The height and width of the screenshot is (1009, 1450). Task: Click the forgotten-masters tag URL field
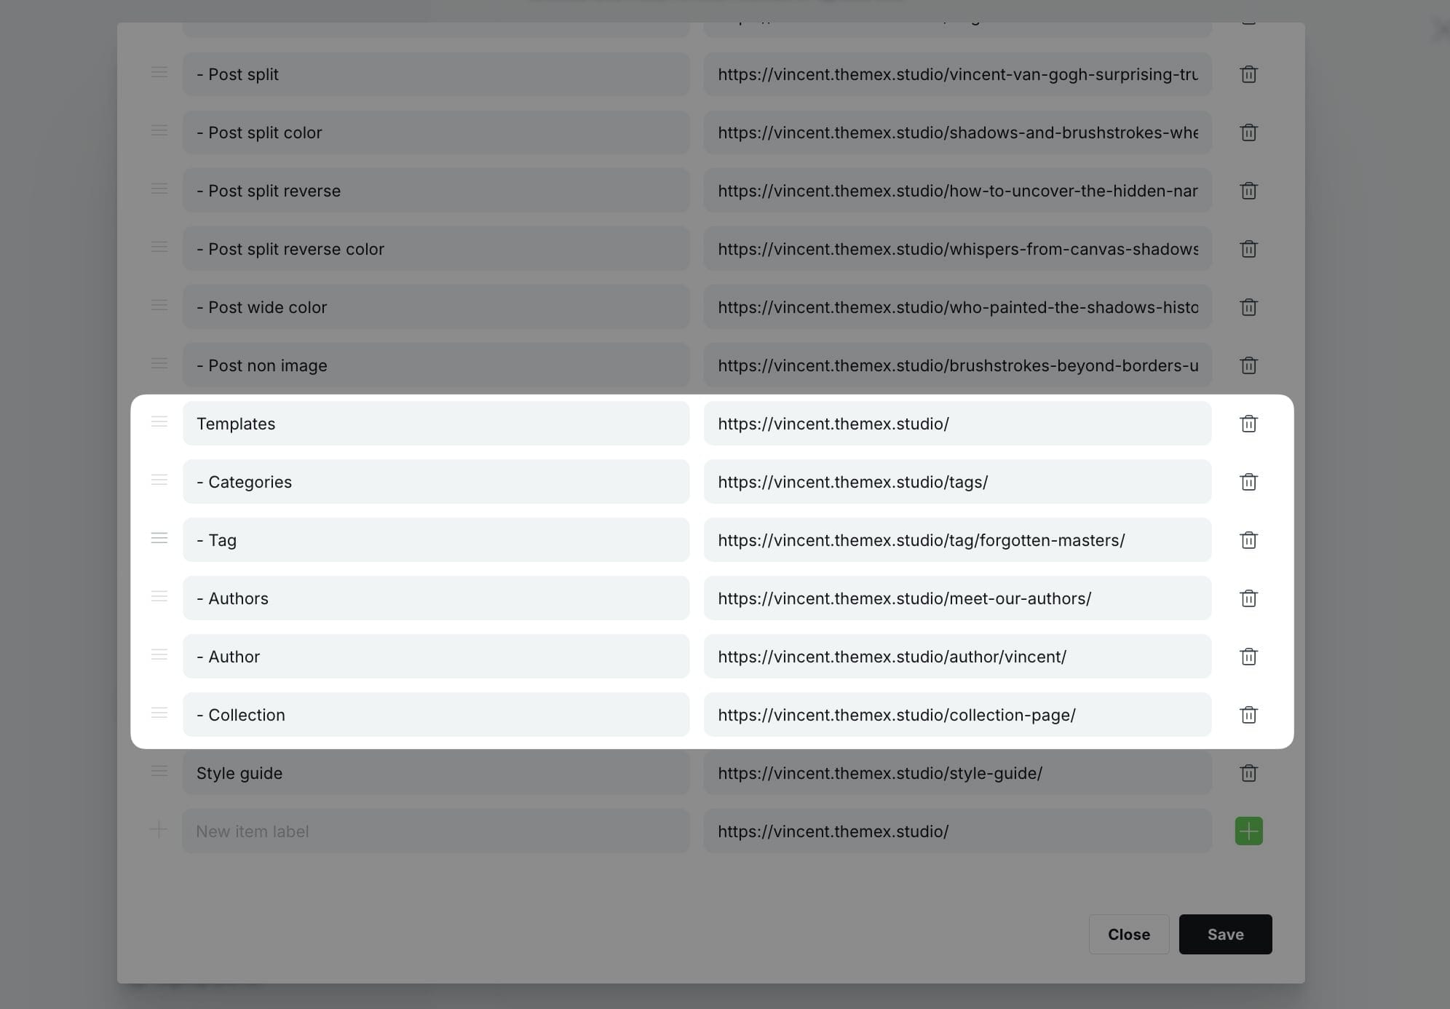pyautogui.click(x=957, y=540)
